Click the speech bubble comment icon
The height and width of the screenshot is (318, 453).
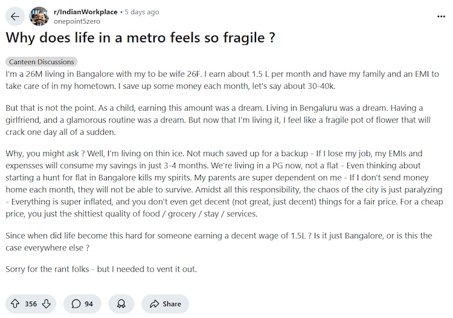76,303
